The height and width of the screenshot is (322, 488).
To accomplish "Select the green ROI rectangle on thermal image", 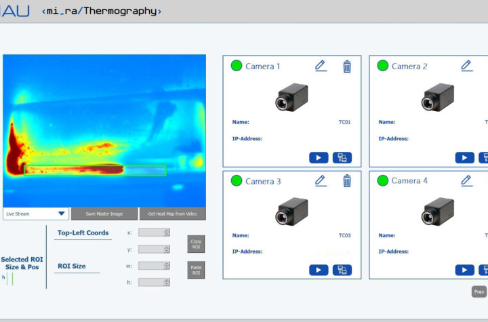I will pos(96,170).
